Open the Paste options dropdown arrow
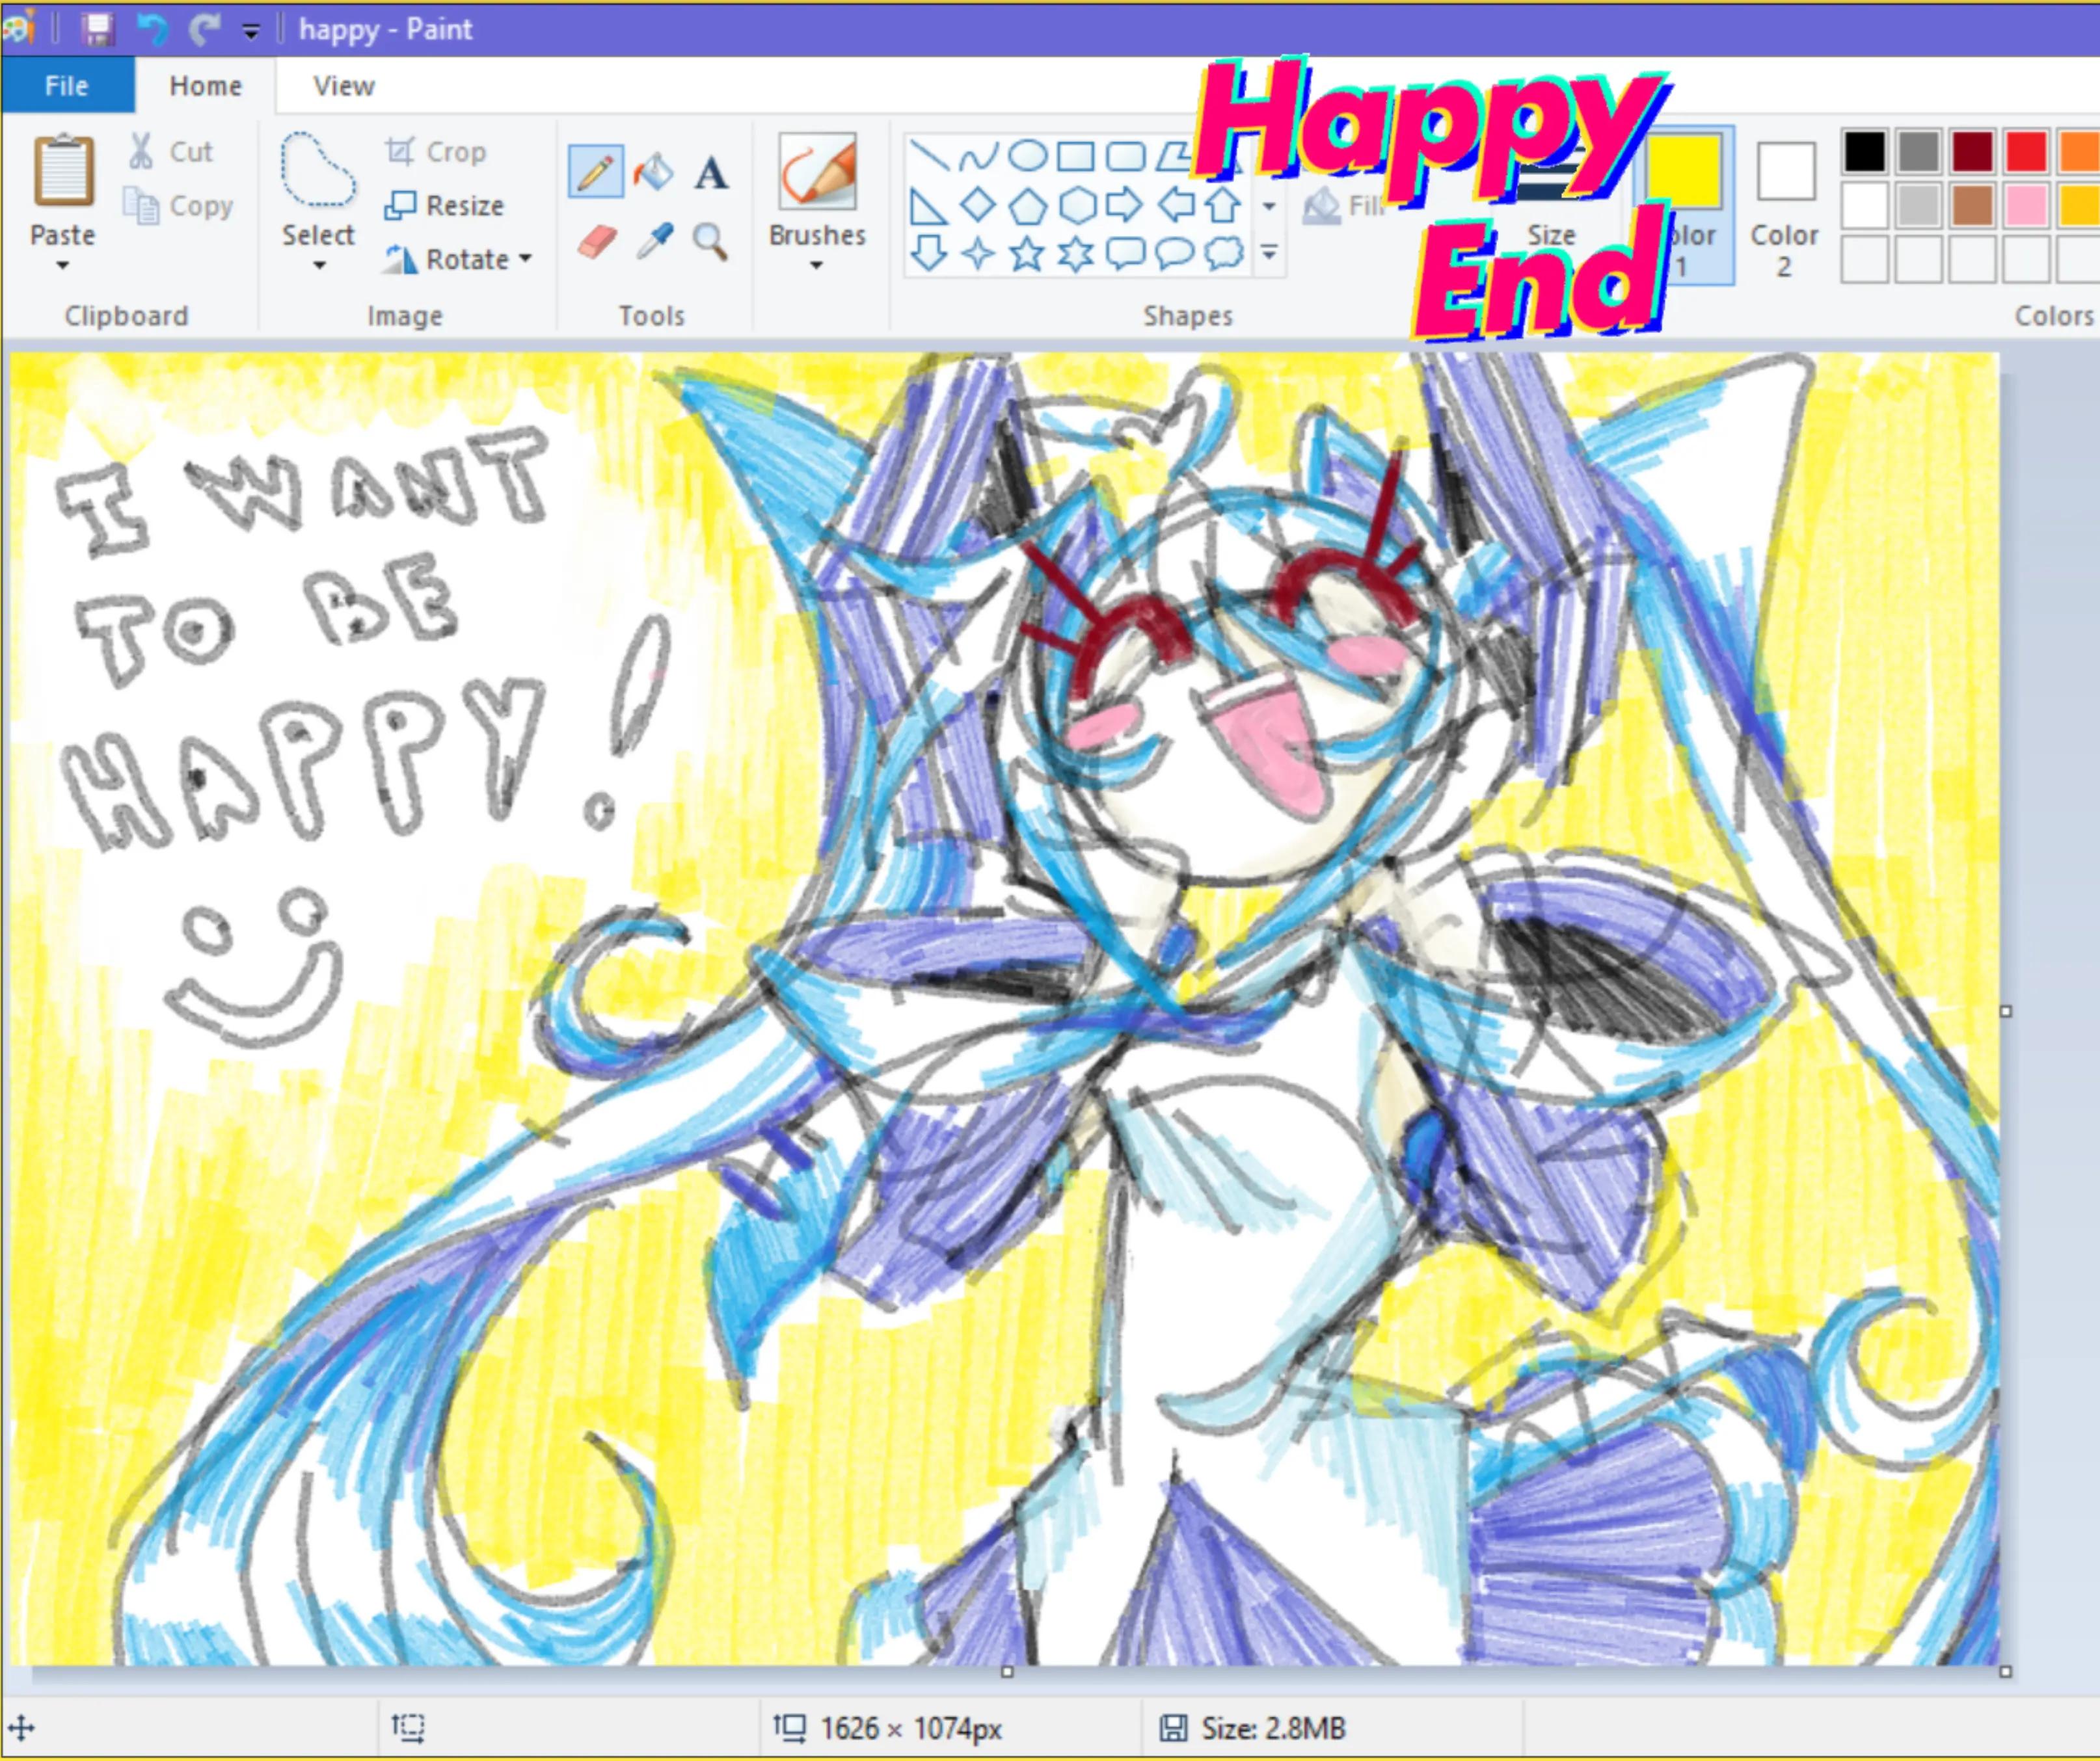The width and height of the screenshot is (2100, 1761). pos(63,266)
